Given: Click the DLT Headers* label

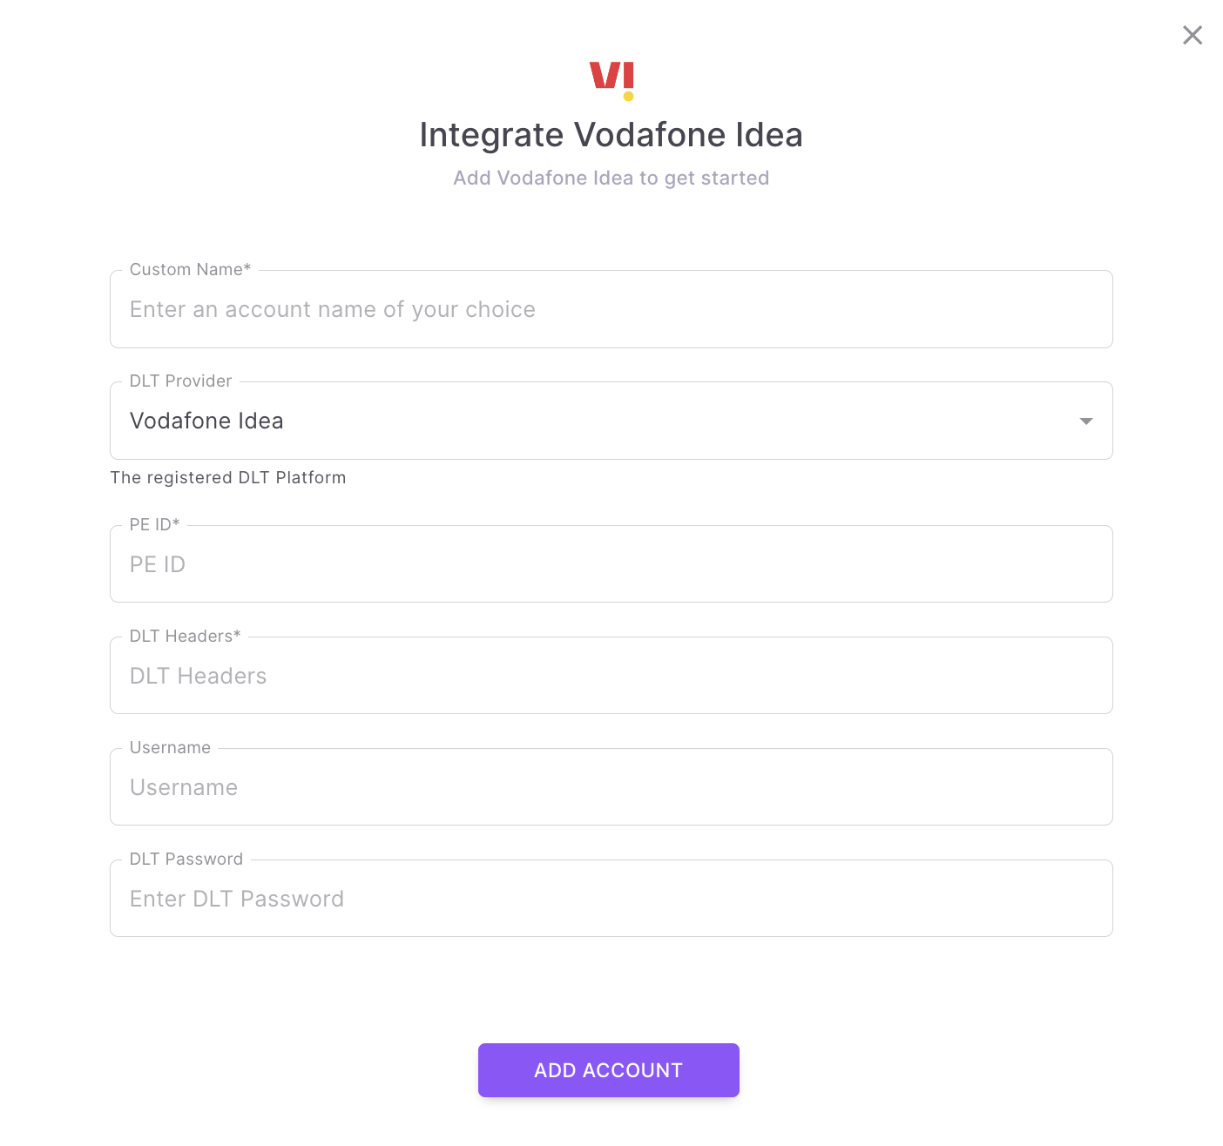Looking at the screenshot, I should pyautogui.click(x=185, y=637).
